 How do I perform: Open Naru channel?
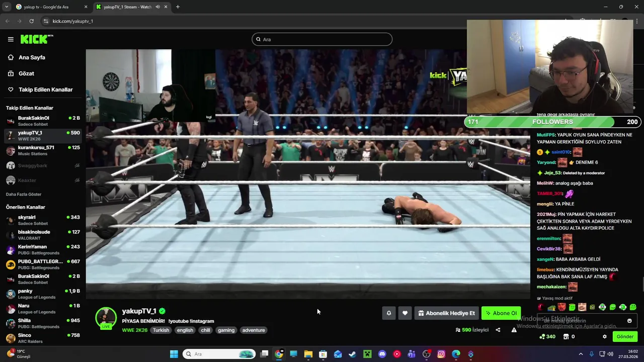pos(43,308)
